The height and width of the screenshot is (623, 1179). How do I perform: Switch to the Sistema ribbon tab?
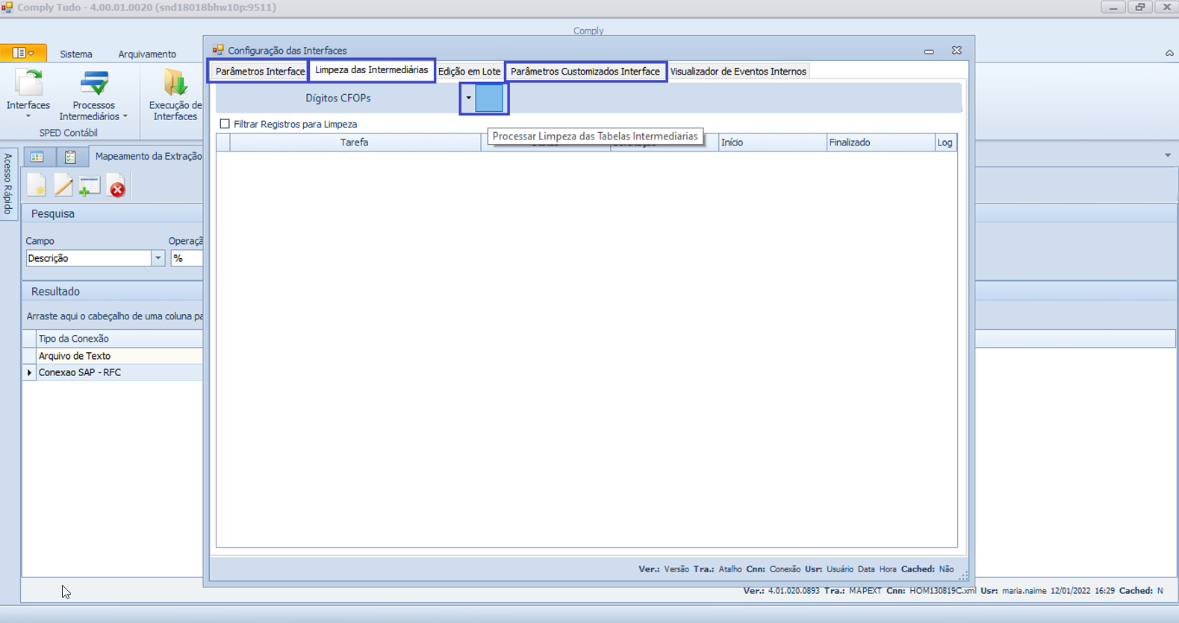coord(76,54)
